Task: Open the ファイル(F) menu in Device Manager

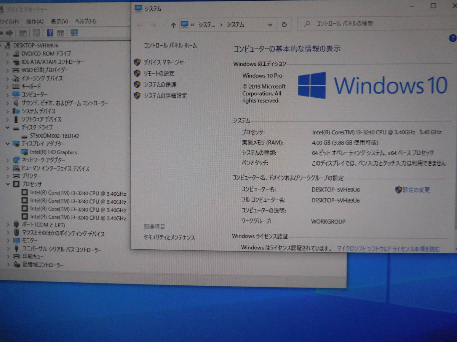Action: pos(9,21)
